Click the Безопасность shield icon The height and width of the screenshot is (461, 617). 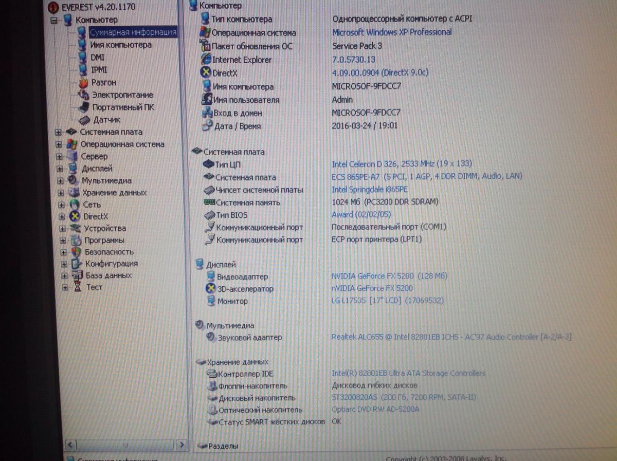[x=77, y=252]
